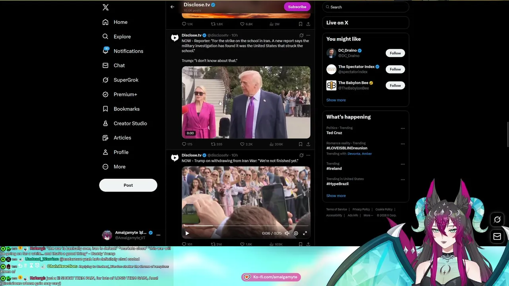Open the Grok floating button
Screen dimensions: 509x286
497,220
